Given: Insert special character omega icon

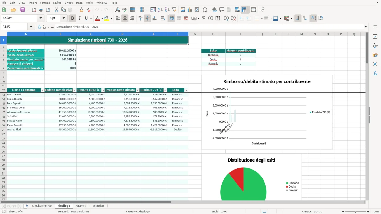Looking at the screenshot, I should [x=205, y=10].
